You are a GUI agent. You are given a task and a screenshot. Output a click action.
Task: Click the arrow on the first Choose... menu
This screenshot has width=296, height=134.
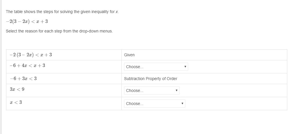(185, 67)
